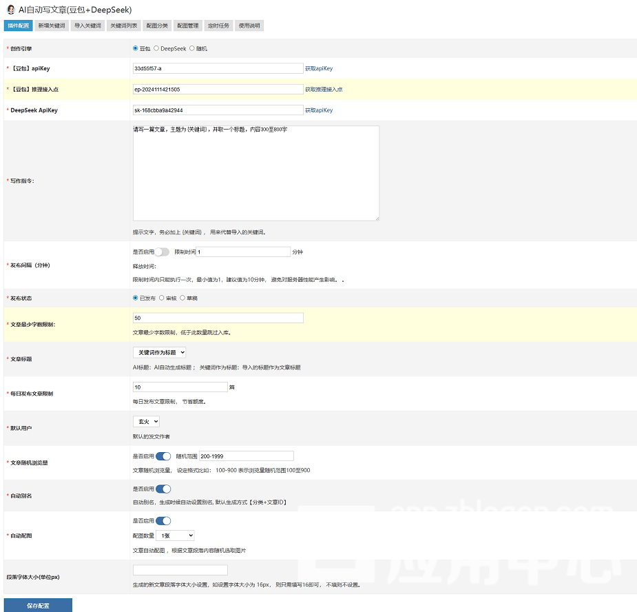Go to the 导入关键词 tab

[x=87, y=25]
